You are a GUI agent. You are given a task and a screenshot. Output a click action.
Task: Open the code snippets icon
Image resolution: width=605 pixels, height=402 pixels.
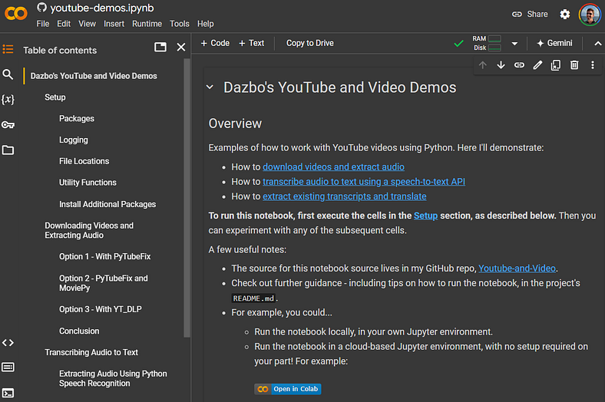click(8, 342)
